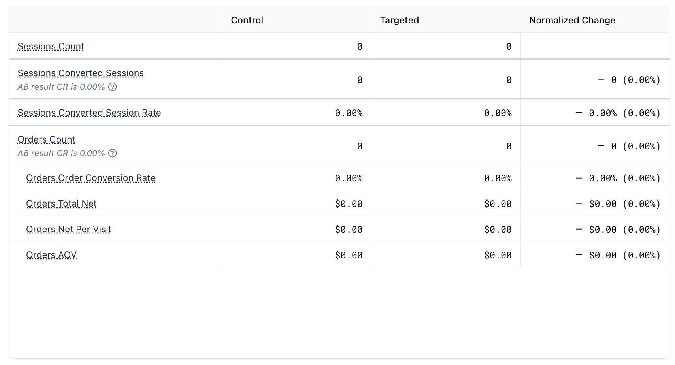Screen dimensions: 675x365
Task: Click Control value for Sessions Count
Action: (360, 47)
